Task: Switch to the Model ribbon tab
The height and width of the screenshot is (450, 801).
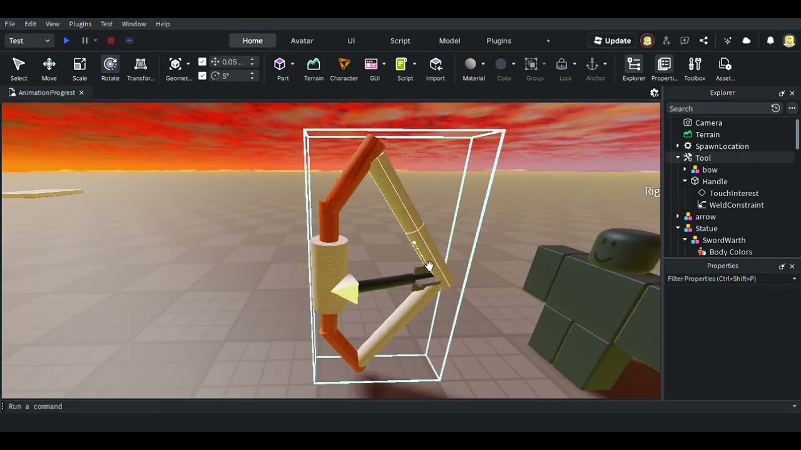Action: click(x=449, y=41)
